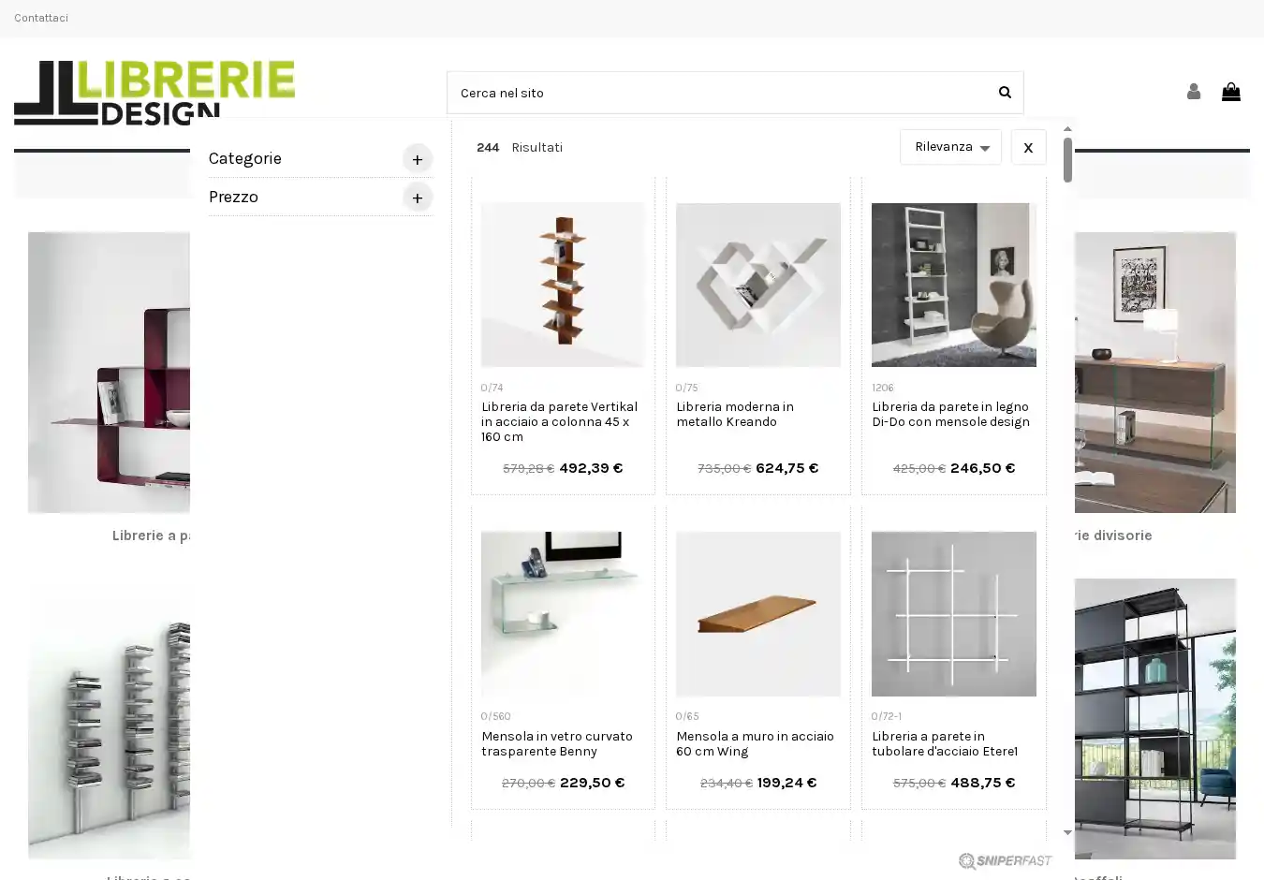This screenshot has height=880, width=1264.
Task: Type in the Cerca nel sito field
Action: pos(716,93)
